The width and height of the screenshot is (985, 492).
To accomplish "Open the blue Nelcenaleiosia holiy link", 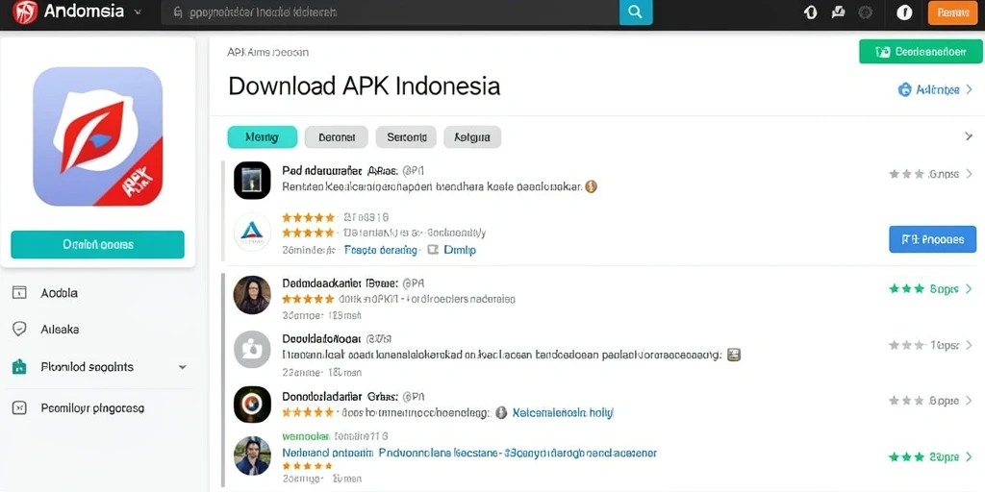I will 564,413.
